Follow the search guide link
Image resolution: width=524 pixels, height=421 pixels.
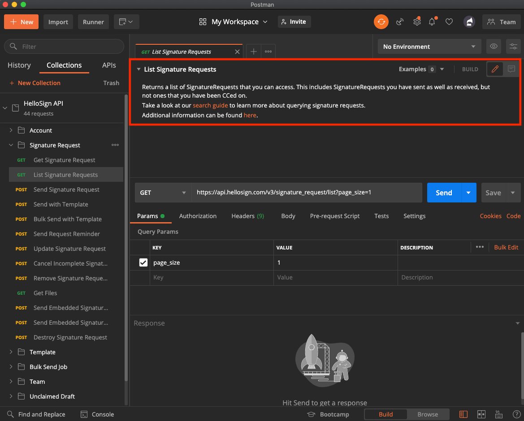(210, 105)
